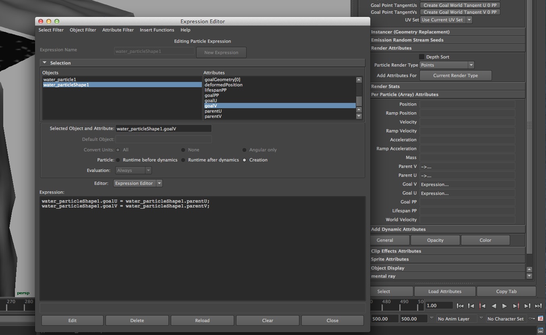Select Runtime before dynamics radio button
Screen dimensions: 546x335
[x=118, y=160]
